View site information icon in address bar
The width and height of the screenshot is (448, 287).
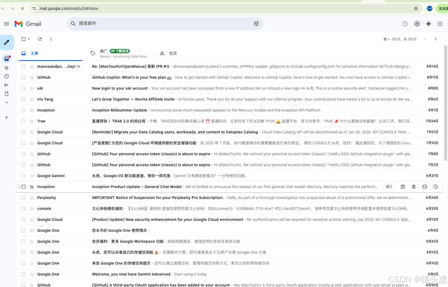[x=34, y=9]
